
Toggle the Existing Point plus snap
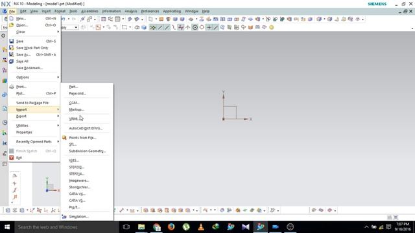pyautogui.click(x=209, y=27)
